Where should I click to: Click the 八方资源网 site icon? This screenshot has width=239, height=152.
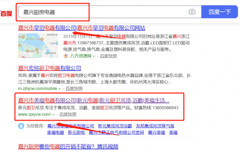point(66,56)
